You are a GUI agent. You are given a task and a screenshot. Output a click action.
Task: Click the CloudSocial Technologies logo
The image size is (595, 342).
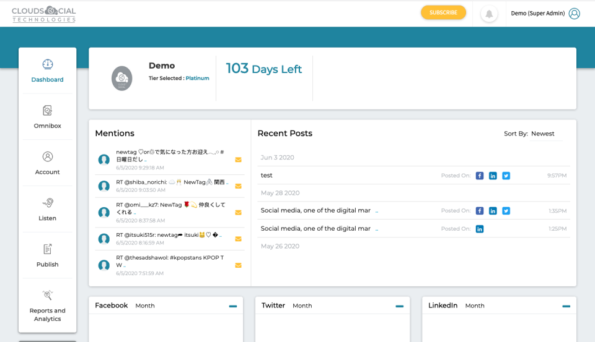point(44,14)
